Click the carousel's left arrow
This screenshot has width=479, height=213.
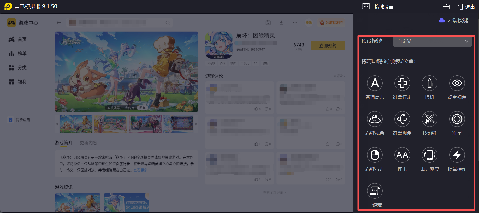(57, 124)
